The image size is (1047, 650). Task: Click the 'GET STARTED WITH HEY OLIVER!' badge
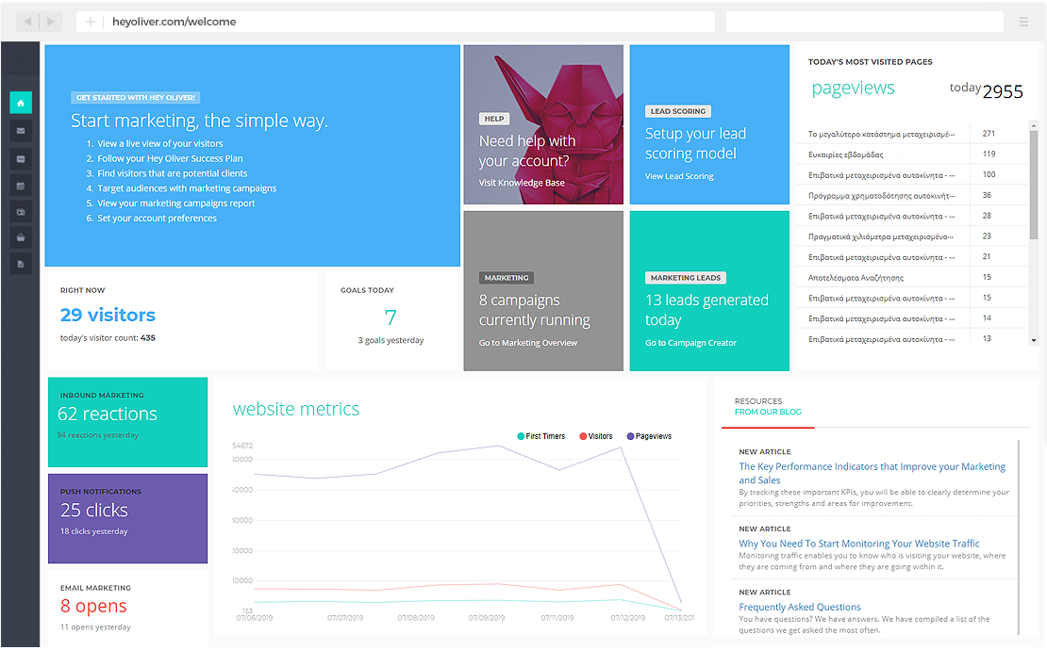coord(136,97)
